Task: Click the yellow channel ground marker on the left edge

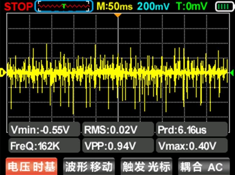Action: click(2, 72)
